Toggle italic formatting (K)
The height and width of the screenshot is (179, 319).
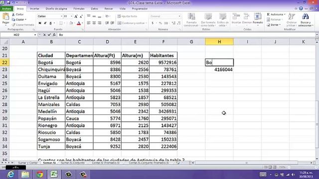coord(45,23)
